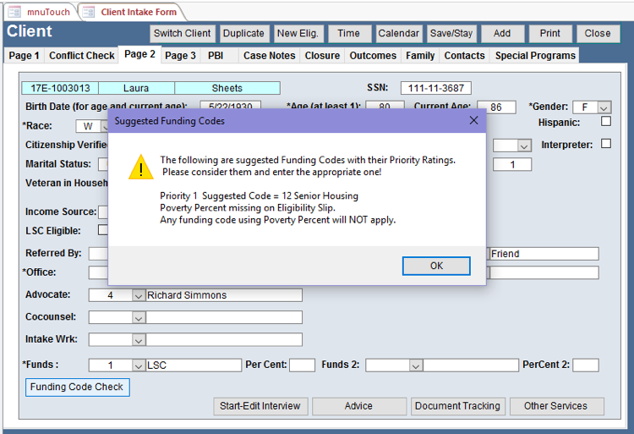
Task: Toggle the LSC Eligible checkbox
Action: click(103, 230)
